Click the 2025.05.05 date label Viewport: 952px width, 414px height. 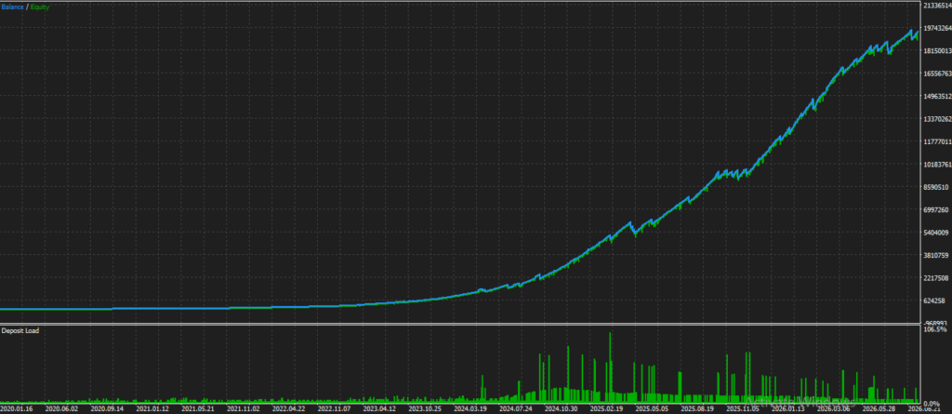(653, 409)
